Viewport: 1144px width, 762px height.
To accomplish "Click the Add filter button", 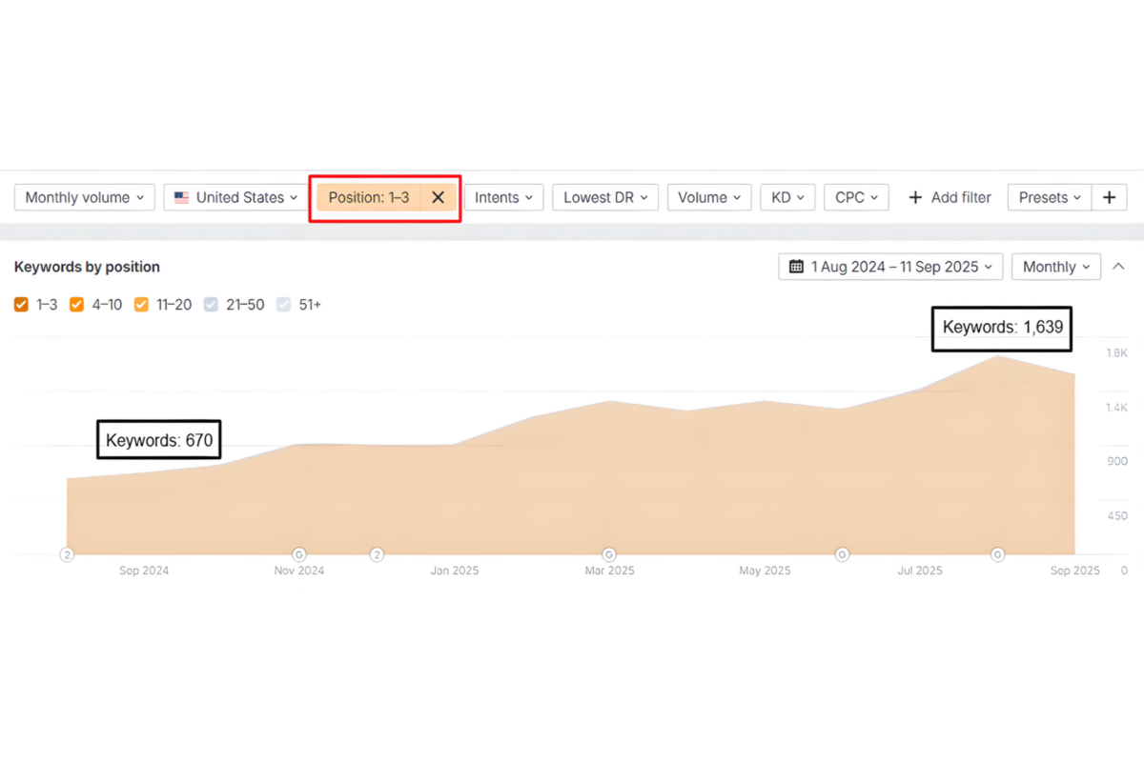I will [x=950, y=197].
